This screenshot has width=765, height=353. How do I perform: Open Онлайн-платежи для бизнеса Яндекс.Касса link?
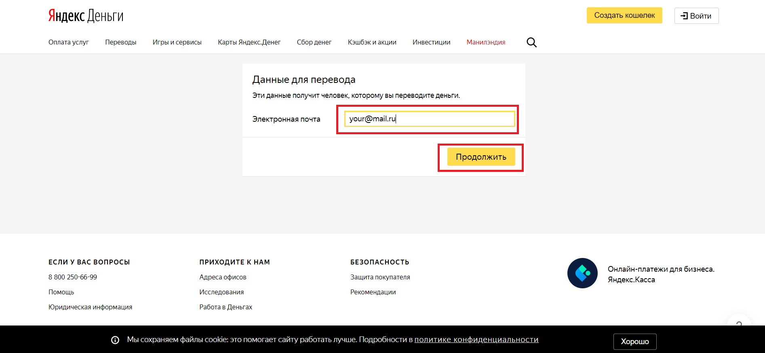[661, 274]
